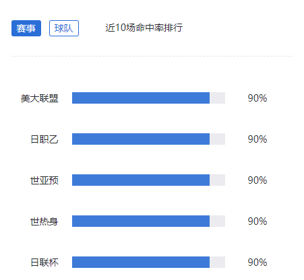Click the 世热身 blue progress bar
Image resolution: width=304 pixels, height=280 pixels.
pyautogui.click(x=141, y=221)
